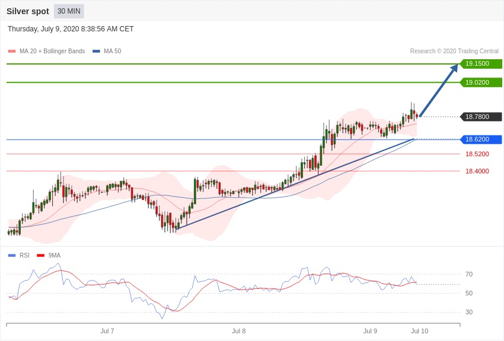Click the blue upward forecast arrow head
This screenshot has height=341, width=504.
pos(454,69)
